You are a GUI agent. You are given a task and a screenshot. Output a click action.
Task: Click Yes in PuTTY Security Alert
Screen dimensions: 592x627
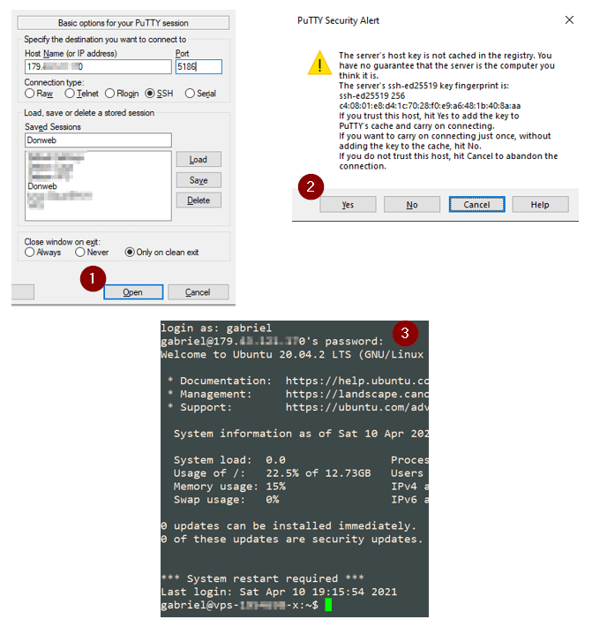pyautogui.click(x=348, y=205)
